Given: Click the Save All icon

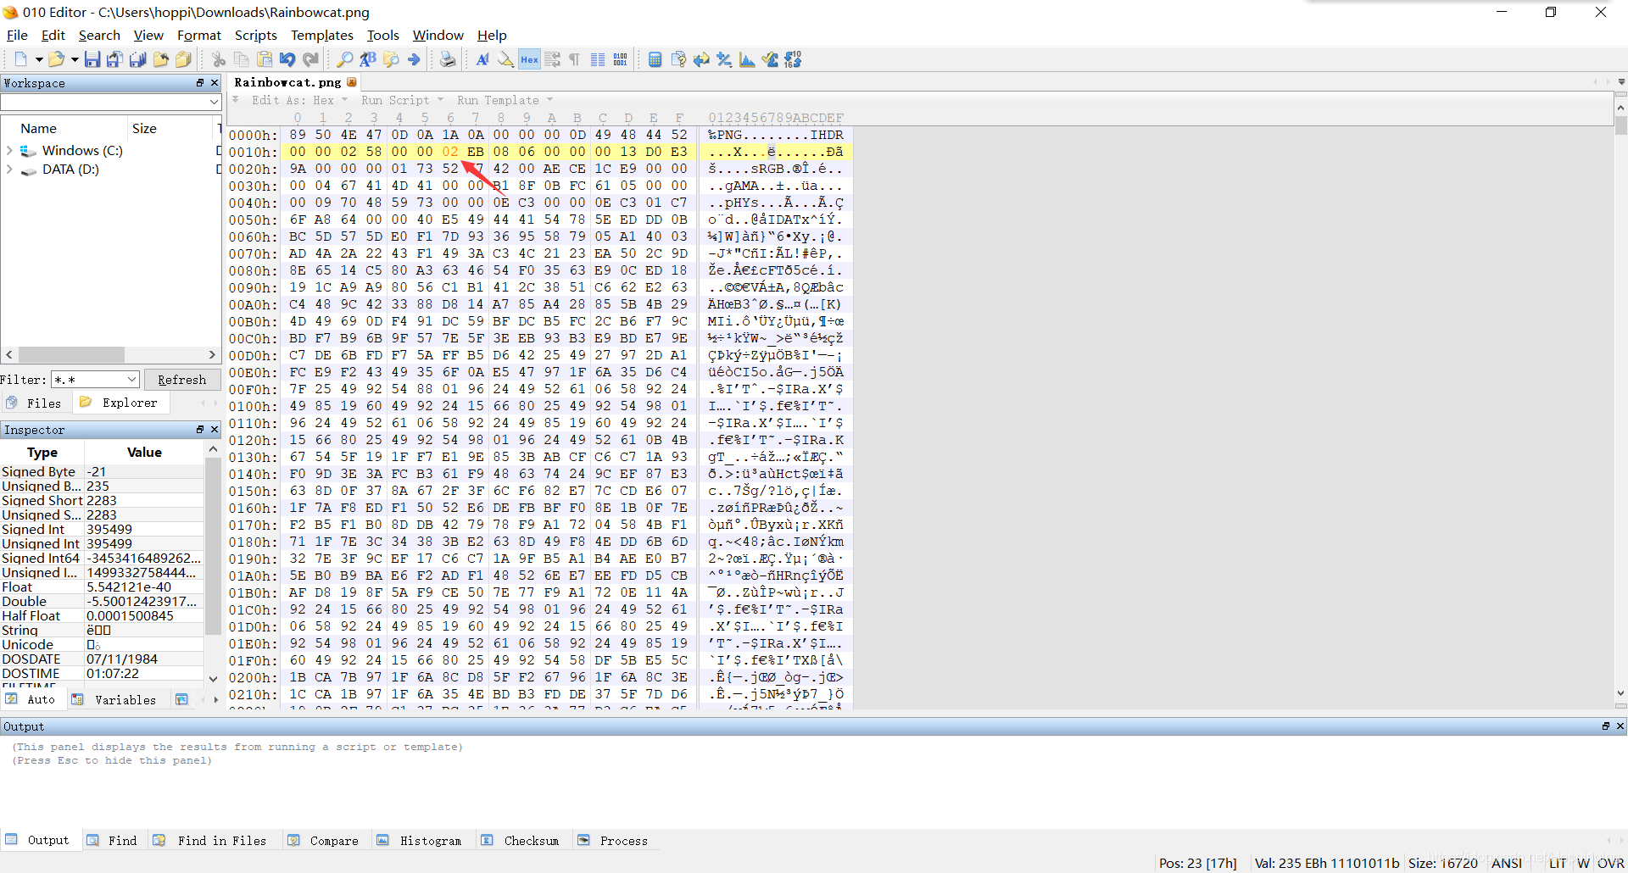Looking at the screenshot, I should click(x=137, y=59).
